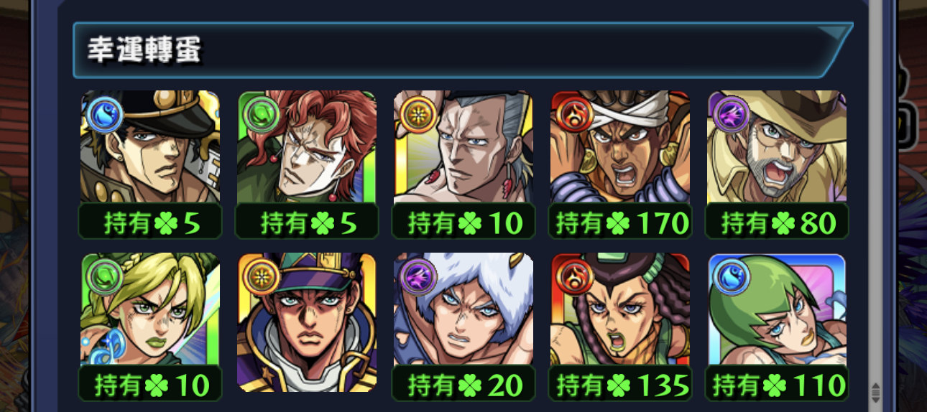Click red fire element icon on Avdol

coord(571,113)
